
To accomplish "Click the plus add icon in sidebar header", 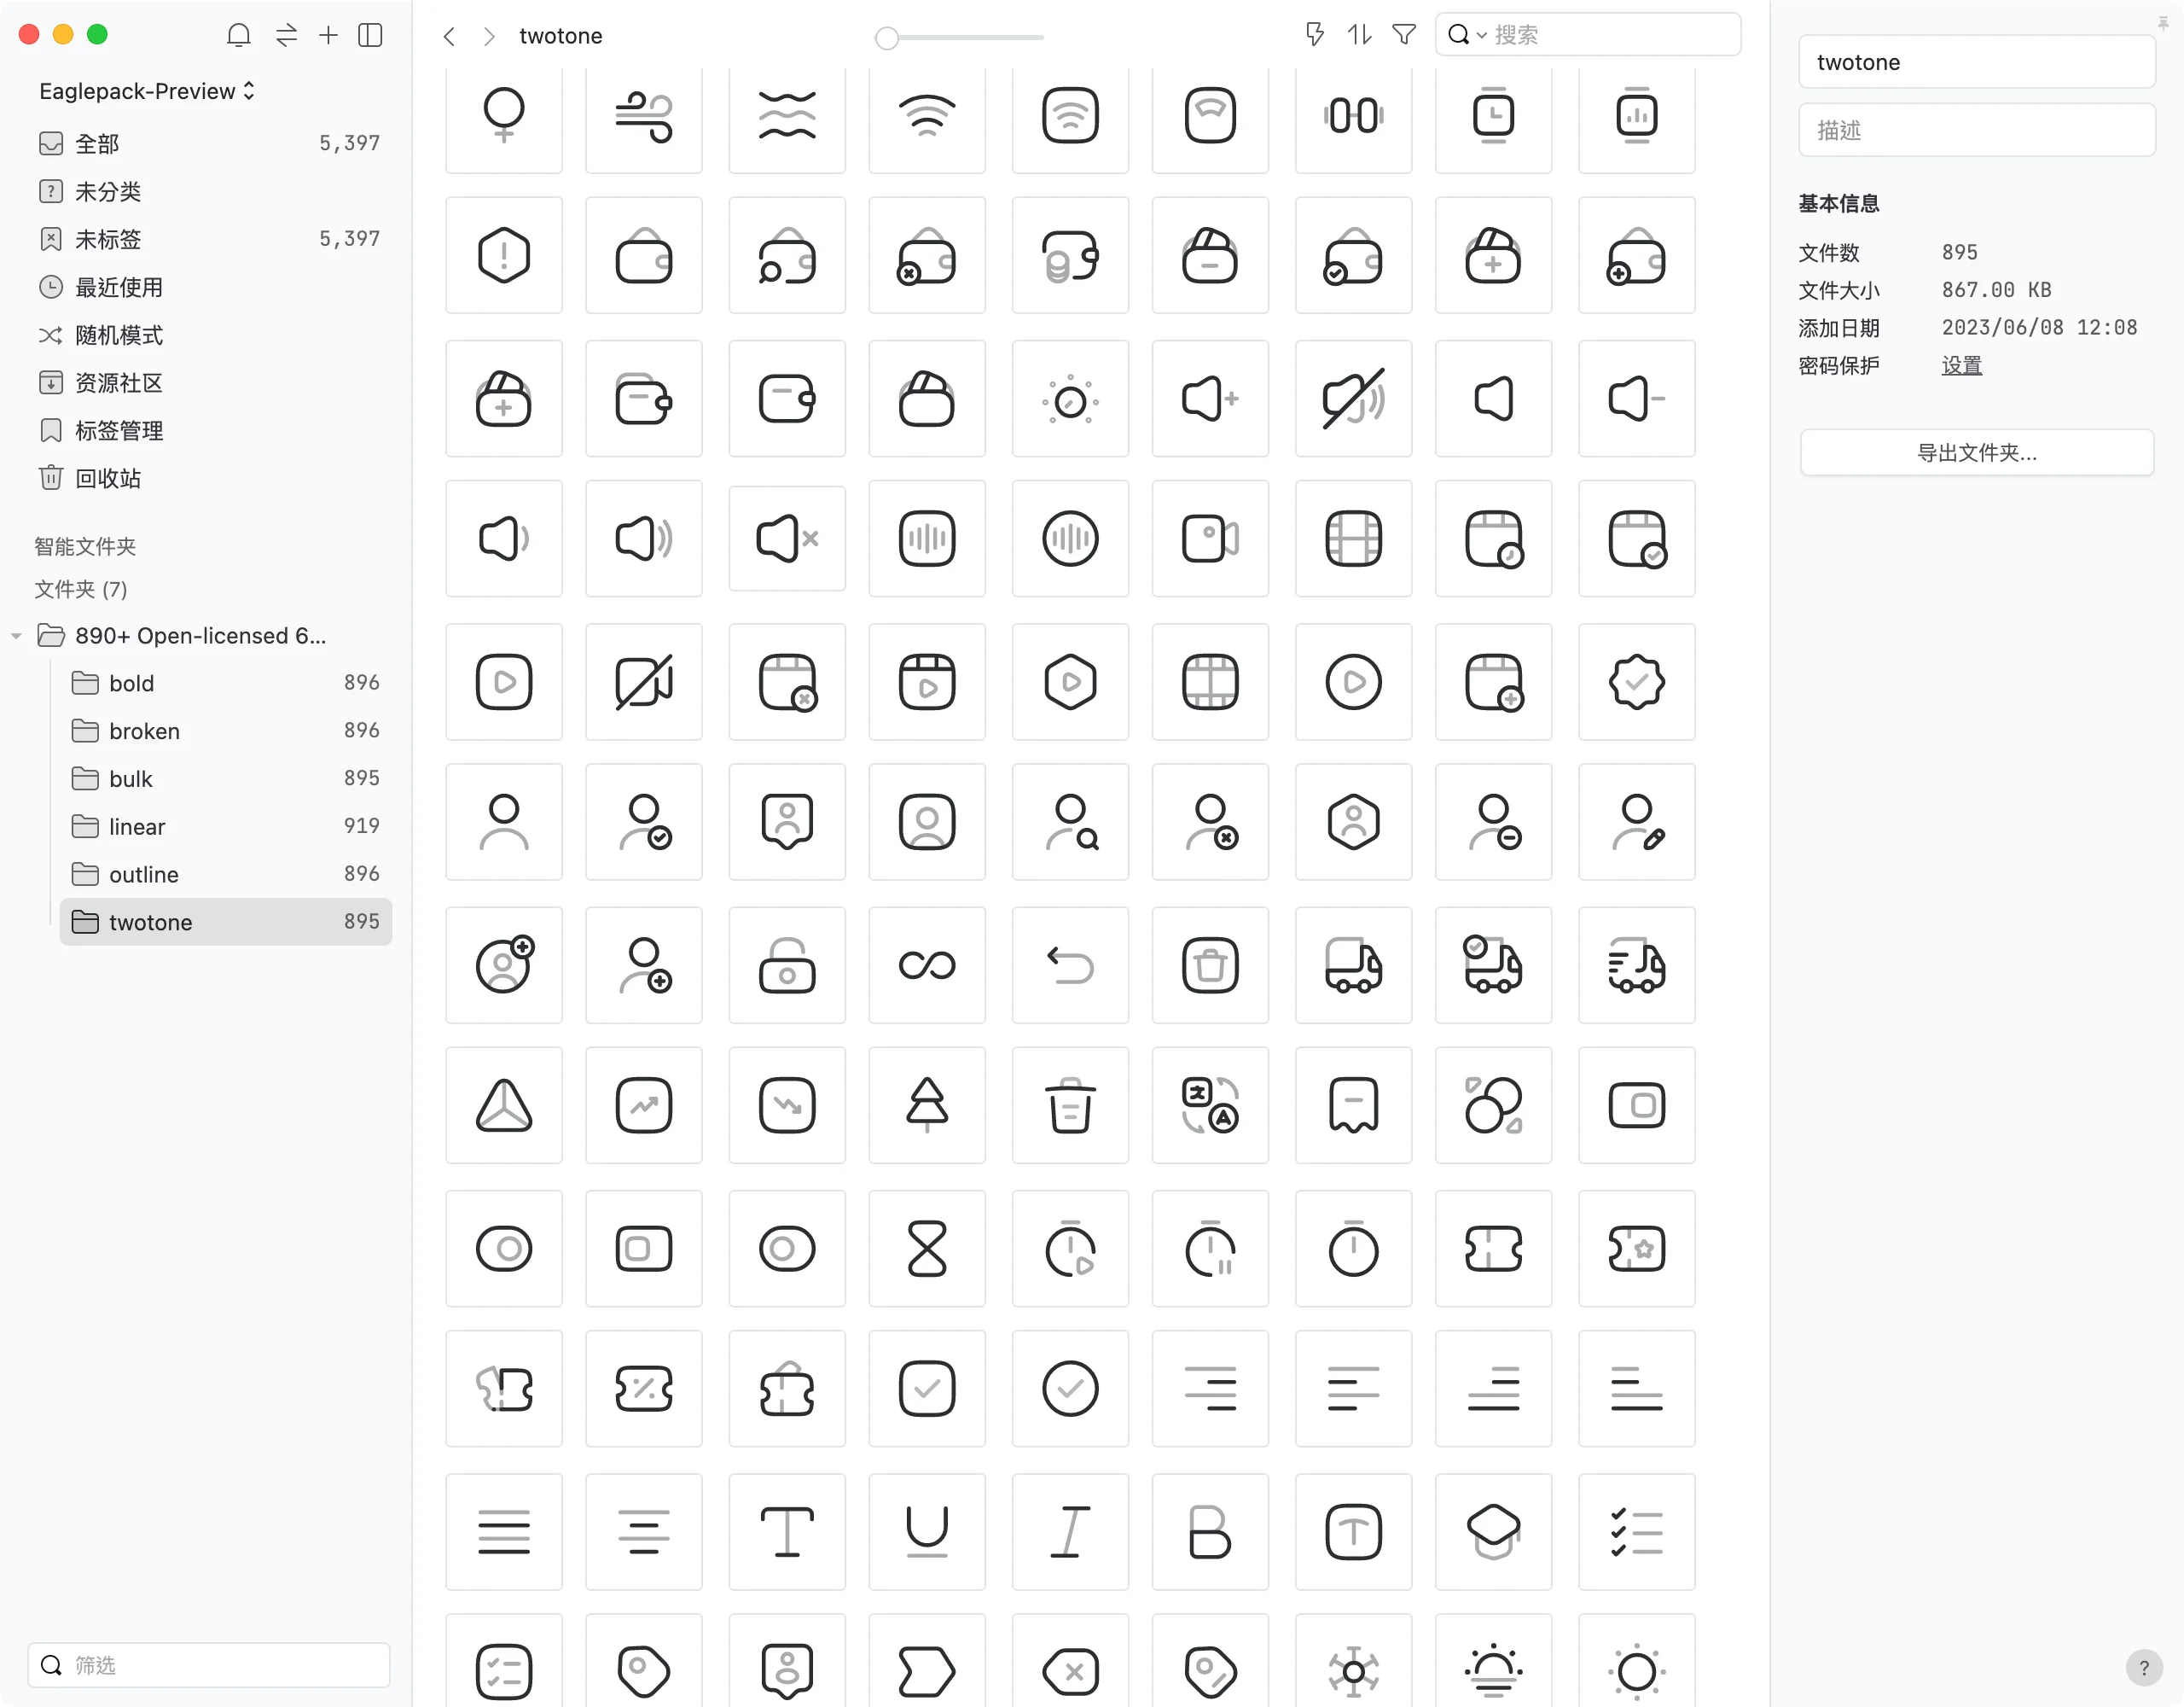I will [328, 36].
